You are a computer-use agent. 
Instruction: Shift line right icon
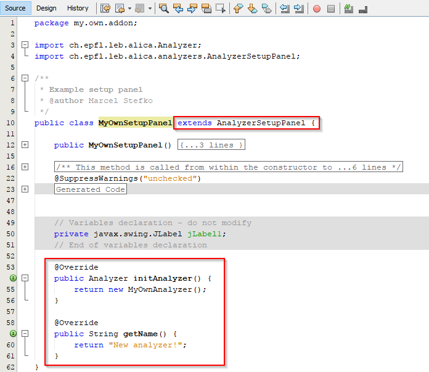pos(299,9)
